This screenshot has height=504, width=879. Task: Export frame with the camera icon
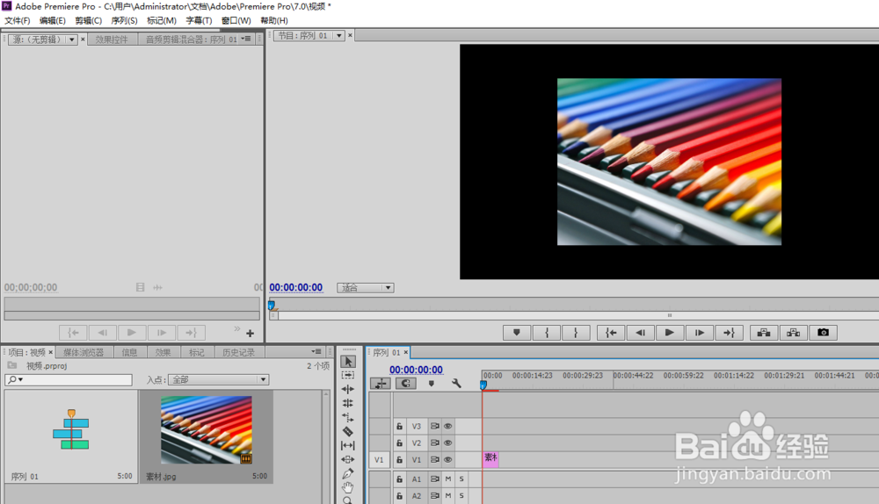point(823,333)
